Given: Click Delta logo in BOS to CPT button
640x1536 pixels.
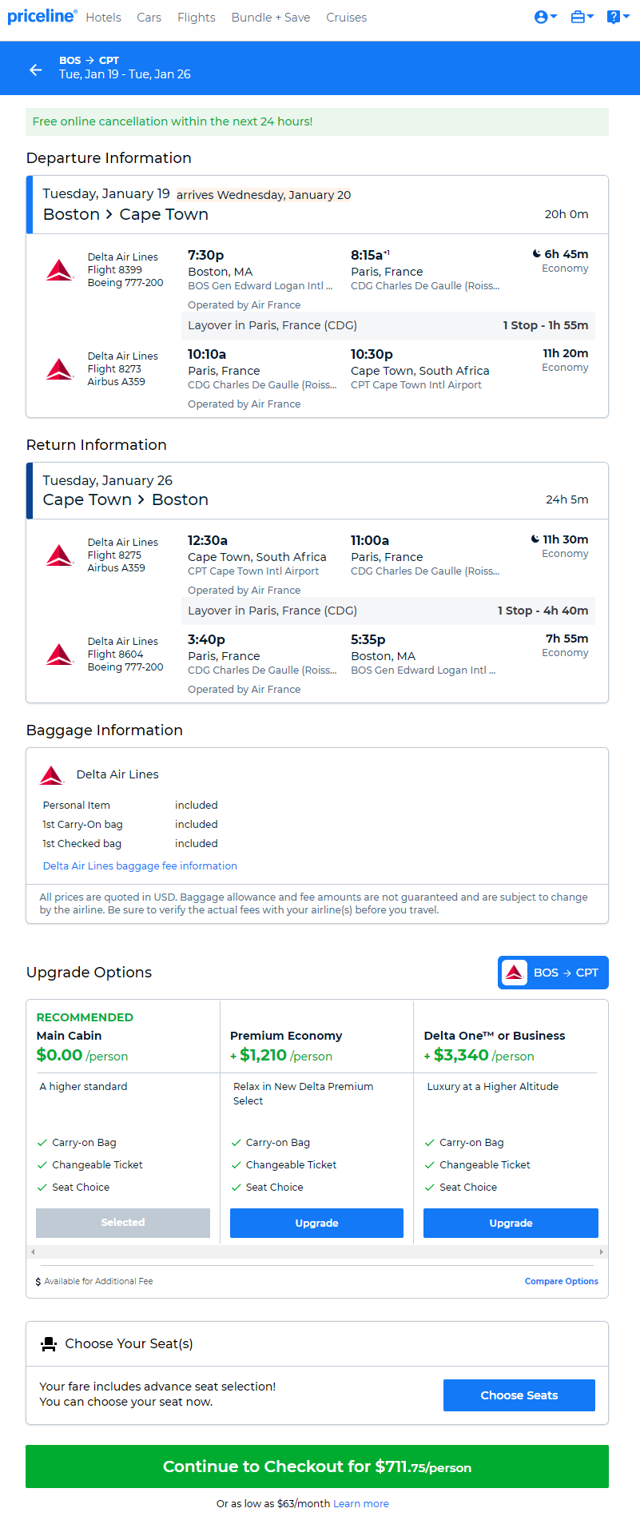Looking at the screenshot, I should point(515,973).
